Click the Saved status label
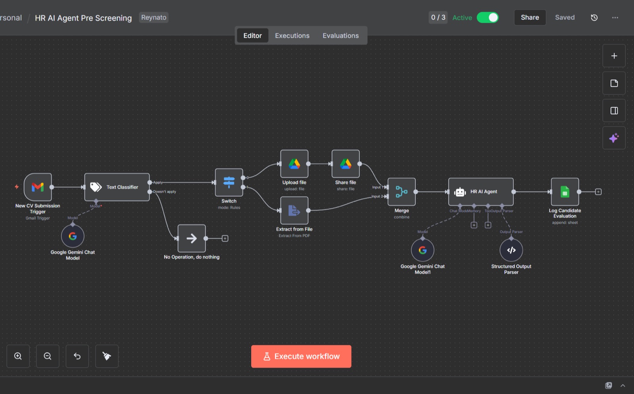This screenshot has width=634, height=394. (x=565, y=17)
